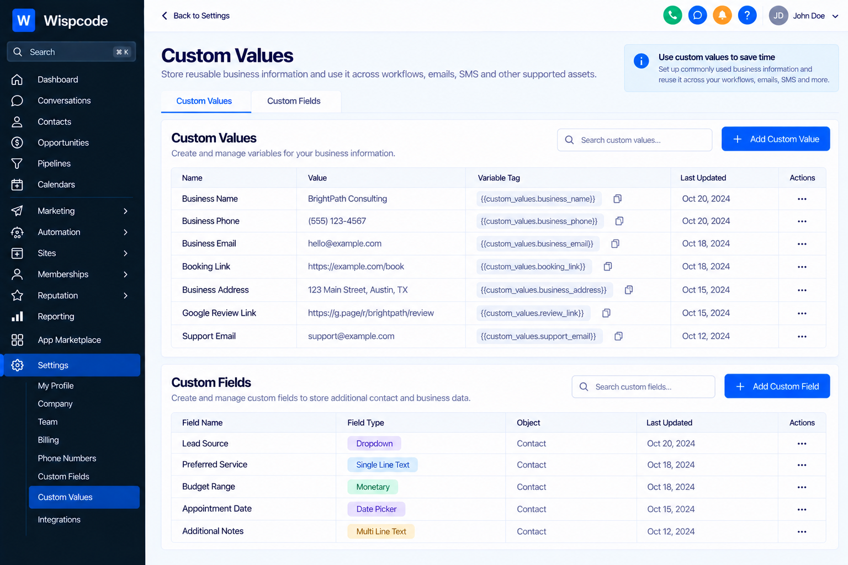
Task: Open Integrations settings submenu item
Action: [x=59, y=520]
